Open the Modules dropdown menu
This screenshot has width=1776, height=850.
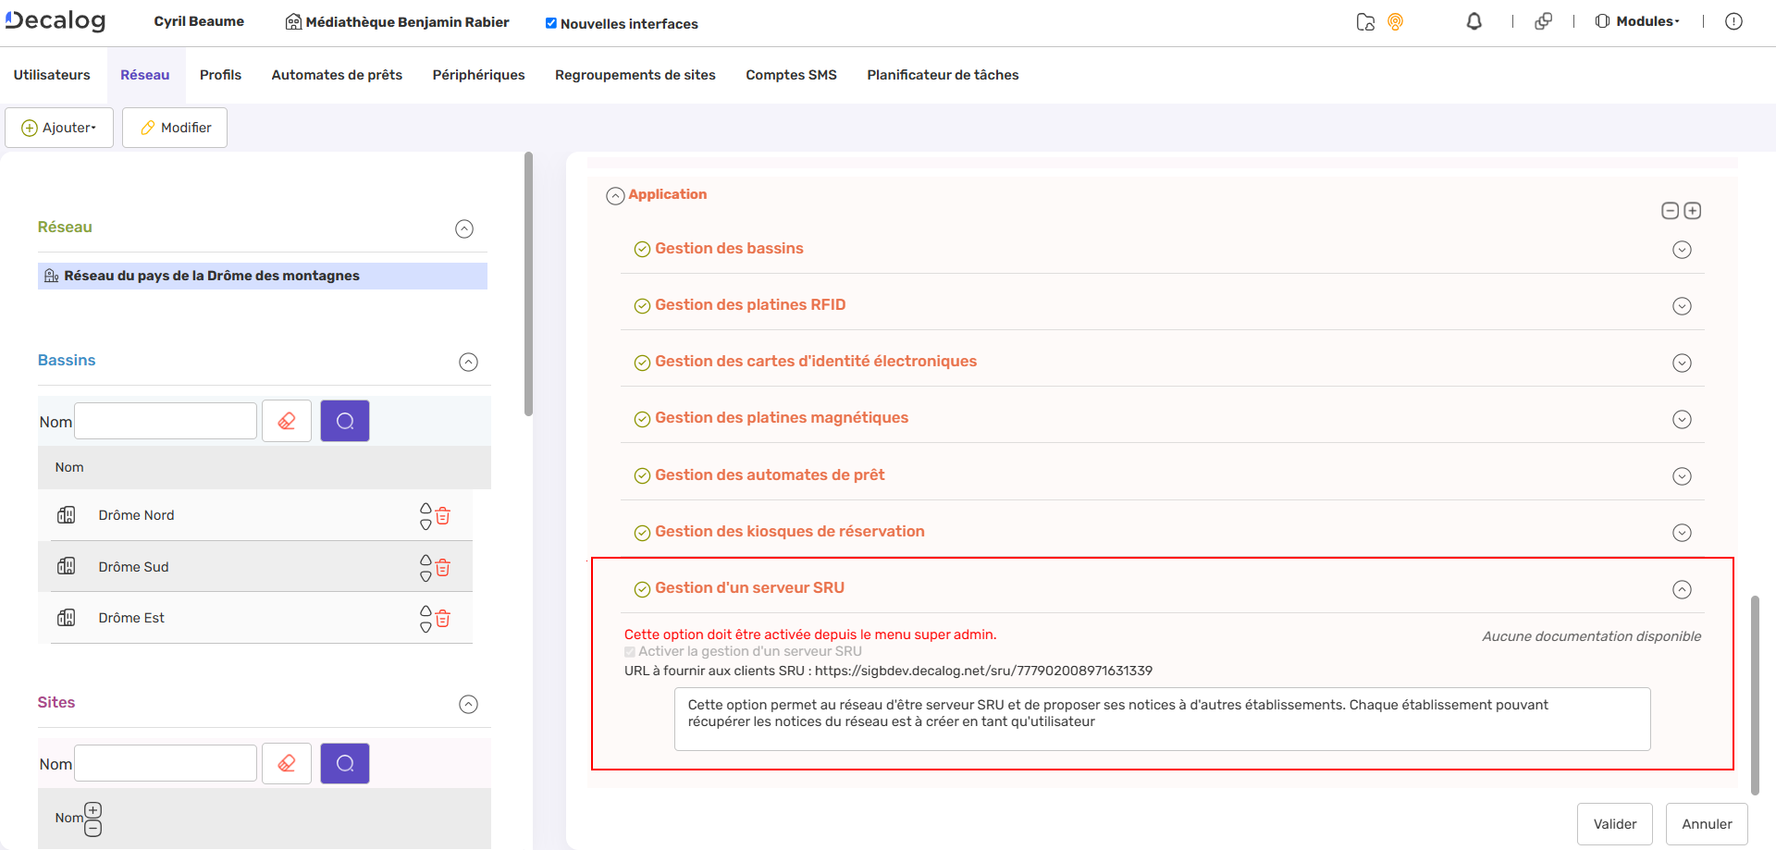[1638, 21]
